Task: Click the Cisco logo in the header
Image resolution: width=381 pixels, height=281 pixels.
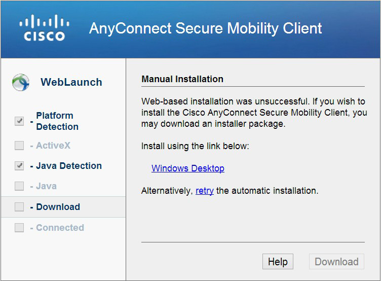Action: point(45,28)
